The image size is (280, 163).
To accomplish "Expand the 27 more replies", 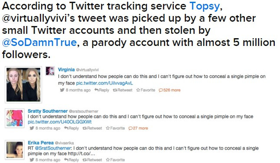I will coord(138,128).
